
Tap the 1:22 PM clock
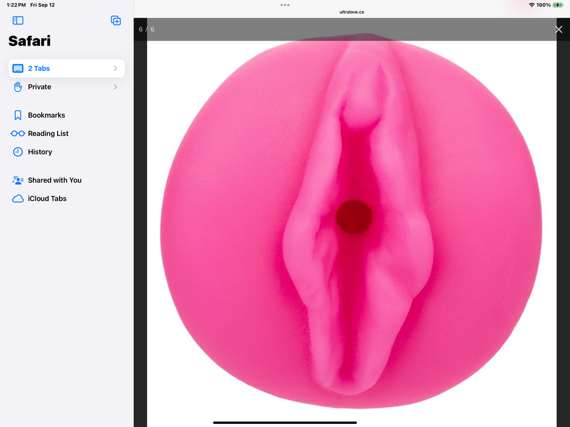coord(16,5)
